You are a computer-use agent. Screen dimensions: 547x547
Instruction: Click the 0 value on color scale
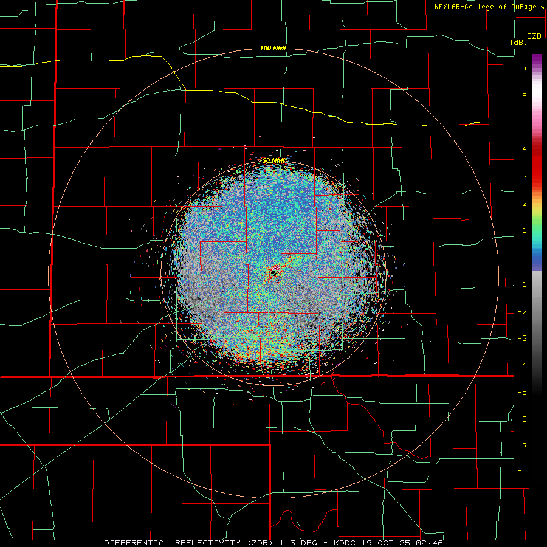[525, 258]
